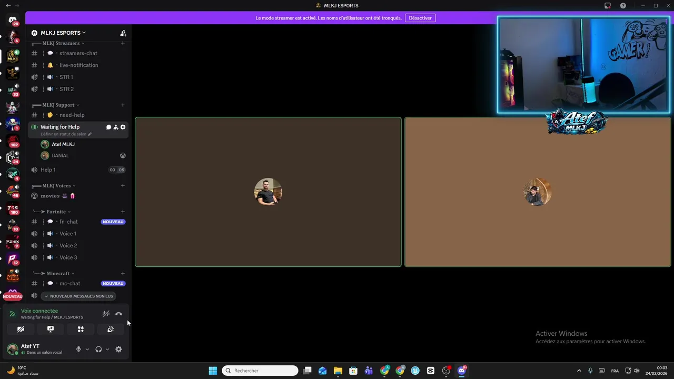Open the streamers-chat channel
Screen dimensions: 674x379
(78, 53)
